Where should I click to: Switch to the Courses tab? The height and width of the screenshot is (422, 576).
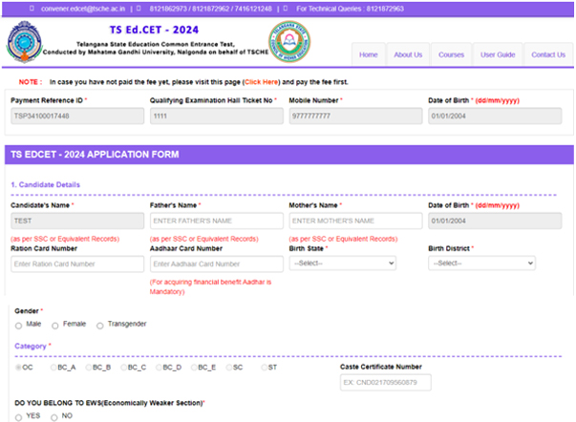pyautogui.click(x=451, y=54)
